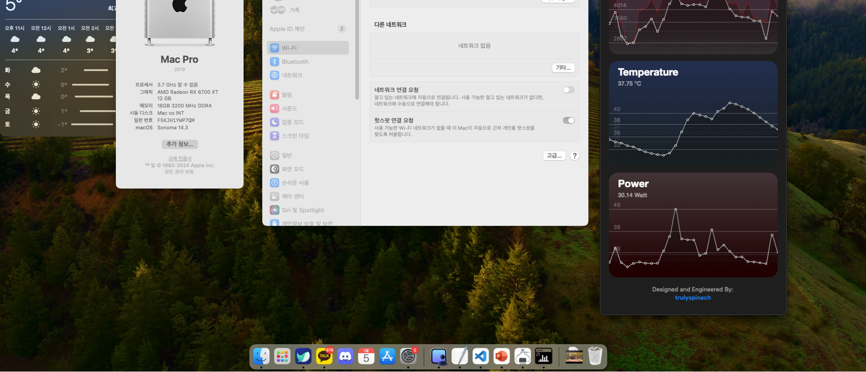Open Apple ID 제안 row with badge

tap(308, 29)
